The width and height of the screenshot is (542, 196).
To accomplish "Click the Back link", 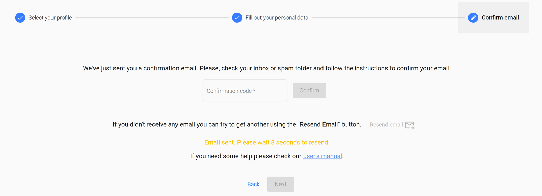I will click(253, 184).
